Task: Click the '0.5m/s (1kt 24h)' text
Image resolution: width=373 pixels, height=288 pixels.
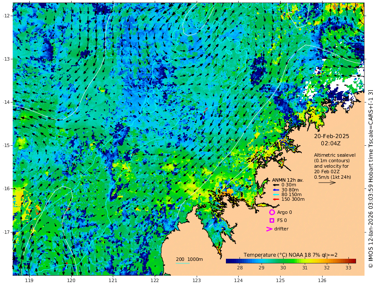Action: click(x=332, y=177)
